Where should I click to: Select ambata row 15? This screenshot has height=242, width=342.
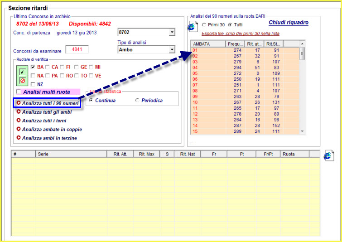tap(245, 131)
